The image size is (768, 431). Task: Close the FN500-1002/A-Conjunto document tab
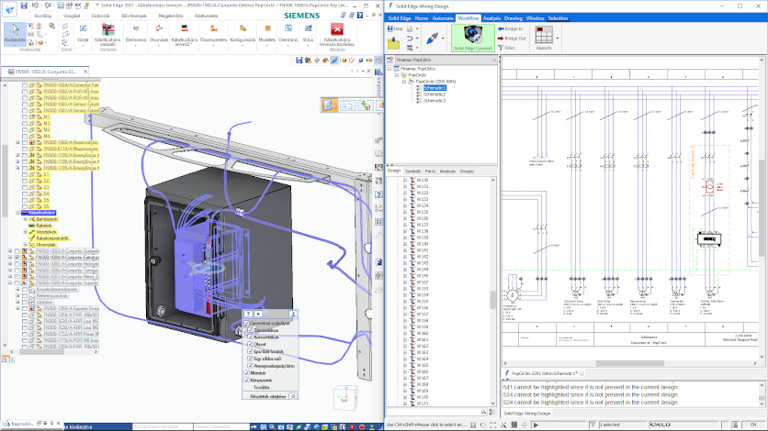[85, 72]
